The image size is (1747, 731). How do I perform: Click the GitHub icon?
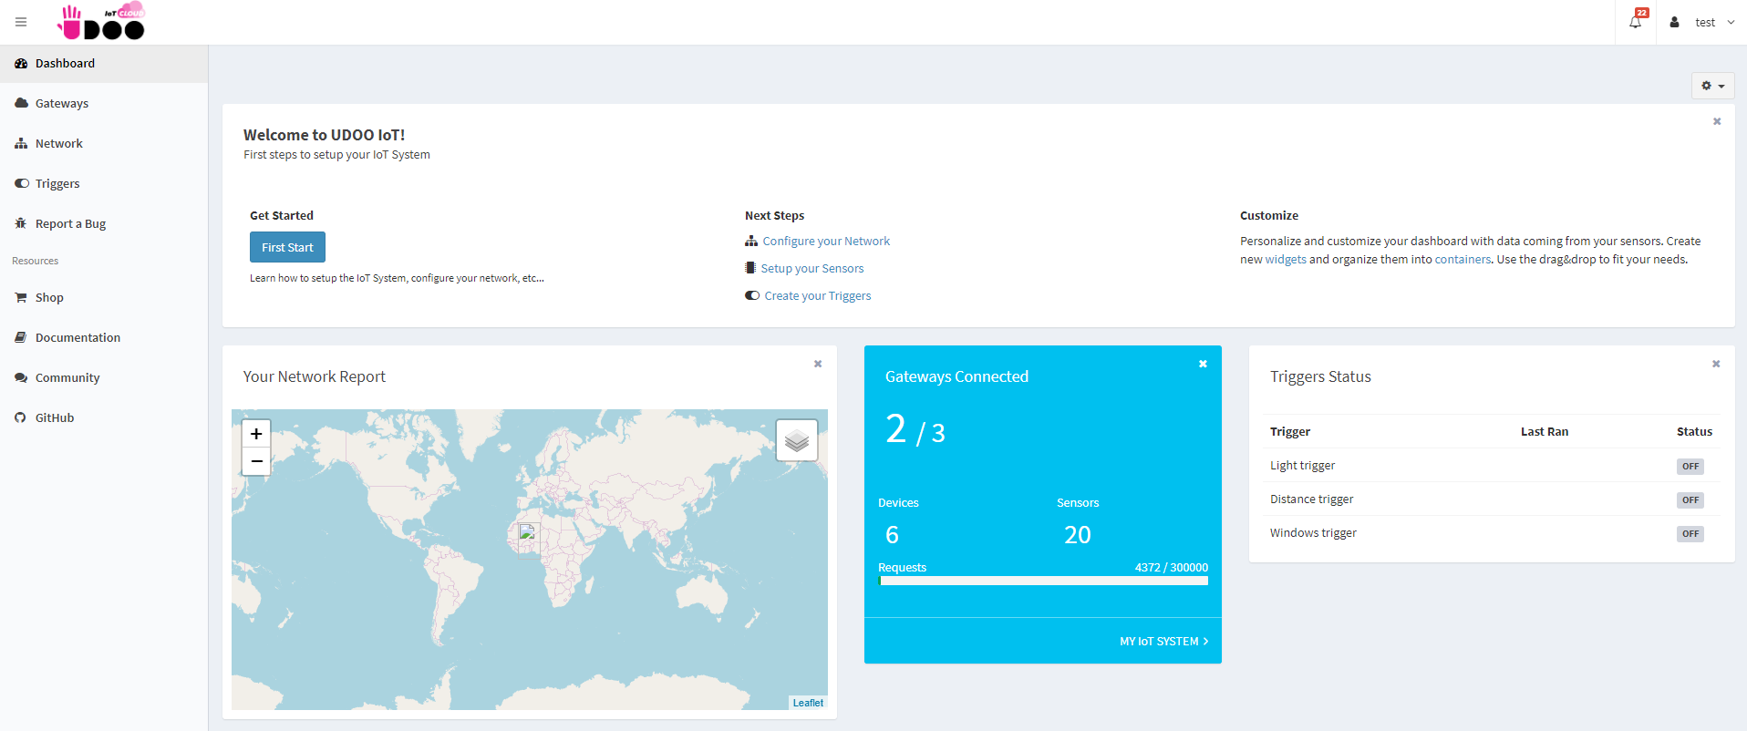click(21, 417)
